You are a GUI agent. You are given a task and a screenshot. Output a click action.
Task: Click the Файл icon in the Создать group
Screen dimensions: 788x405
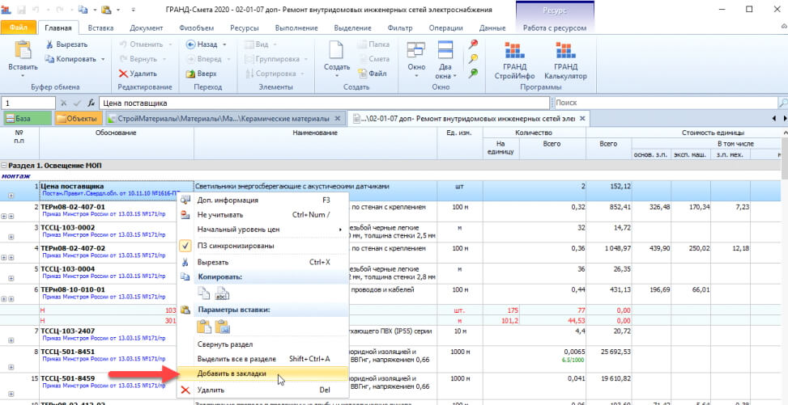pos(363,74)
